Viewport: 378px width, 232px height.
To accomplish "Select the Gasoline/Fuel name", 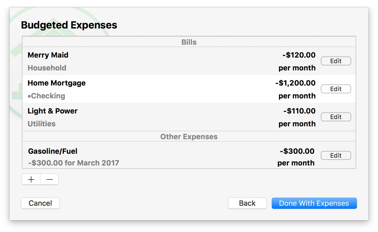I will (53, 151).
